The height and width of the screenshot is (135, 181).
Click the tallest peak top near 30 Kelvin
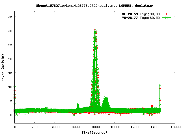[x=95, y=30]
